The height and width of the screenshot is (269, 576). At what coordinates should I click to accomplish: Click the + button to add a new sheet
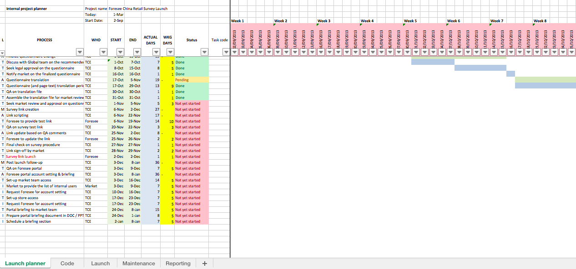point(204,263)
